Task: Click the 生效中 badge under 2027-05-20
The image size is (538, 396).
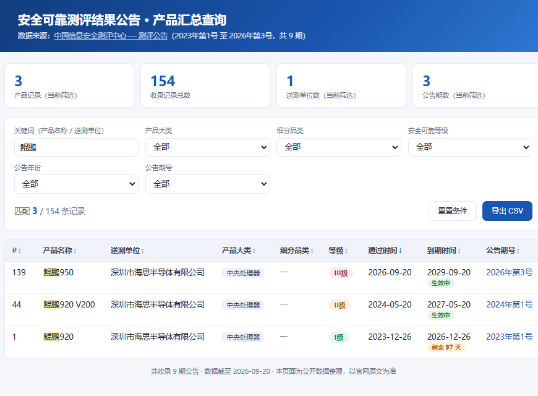Action: [440, 316]
